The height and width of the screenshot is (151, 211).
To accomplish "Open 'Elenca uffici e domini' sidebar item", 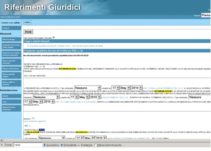I will pyautogui.click(x=11, y=83).
